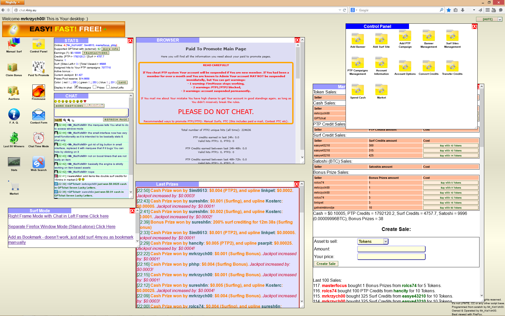Click REFRESH PAGE in chat
505x316 pixels.
pos(116,120)
